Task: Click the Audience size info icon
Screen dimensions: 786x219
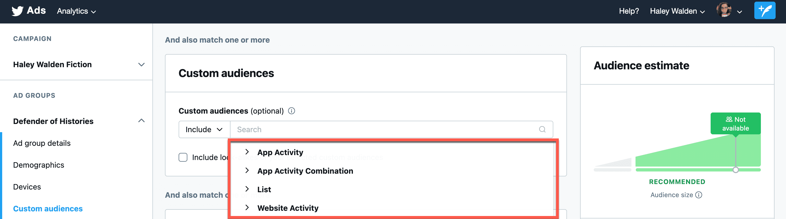Action: click(698, 195)
